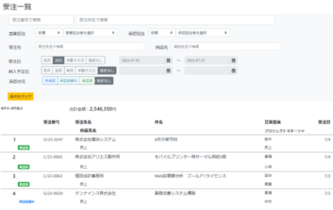Click empty 納入予定日 end date field
The width and height of the screenshot is (333, 210).
[x=207, y=71]
